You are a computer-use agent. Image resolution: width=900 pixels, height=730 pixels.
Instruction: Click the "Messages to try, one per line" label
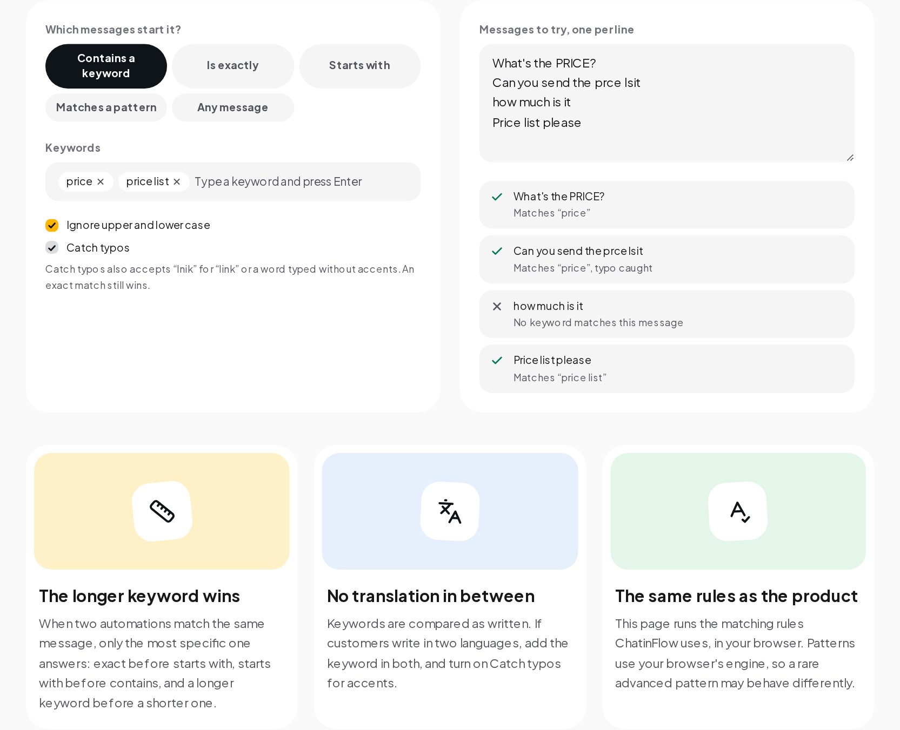[x=557, y=30]
